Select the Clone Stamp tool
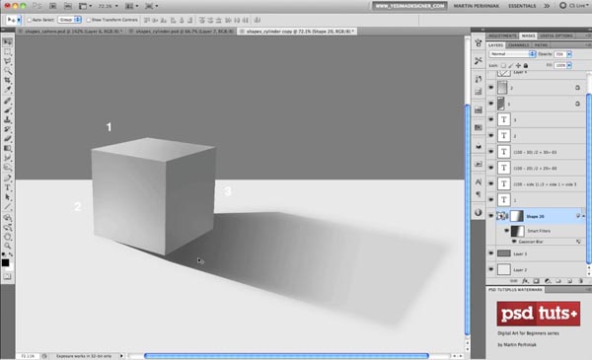The height and width of the screenshot is (360, 592). pos(8,119)
